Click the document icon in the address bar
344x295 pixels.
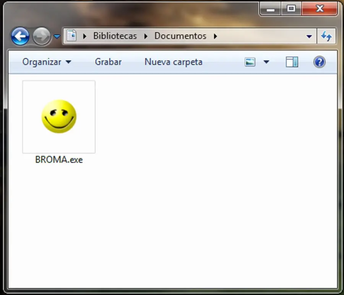[x=71, y=36]
